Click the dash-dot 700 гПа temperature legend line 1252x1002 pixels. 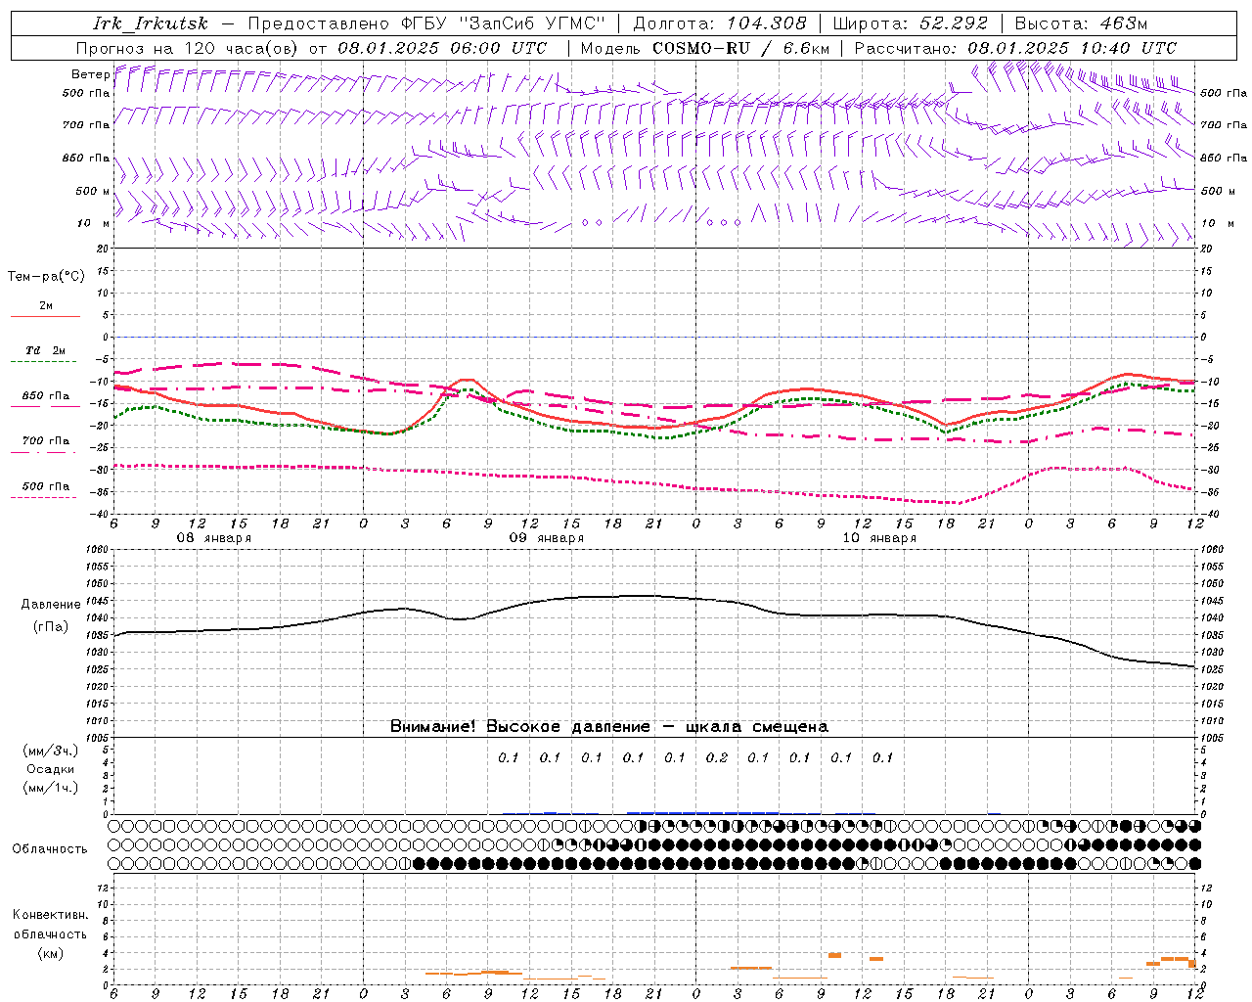click(45, 452)
